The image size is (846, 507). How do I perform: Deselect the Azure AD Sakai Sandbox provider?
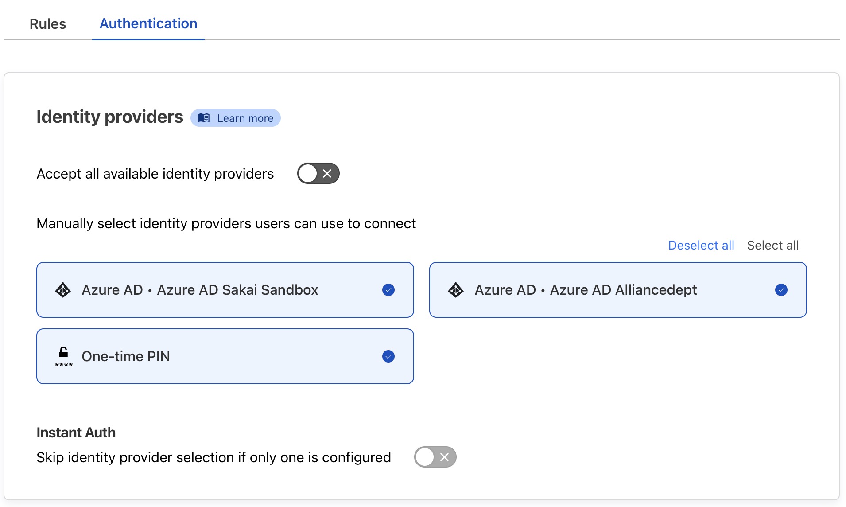225,290
